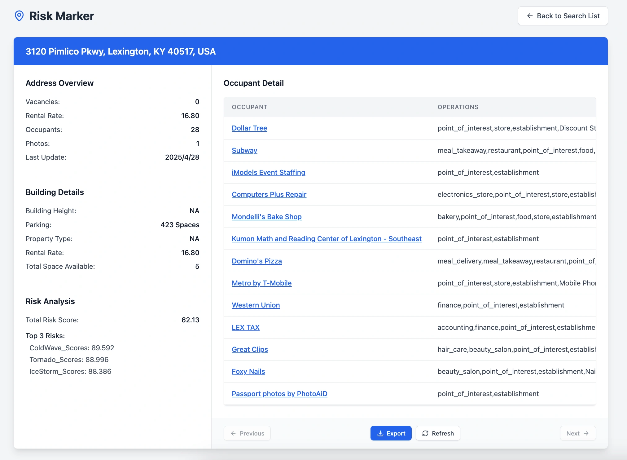Select the address title 3120 Pimlico Pkwy
The width and height of the screenshot is (627, 460).
click(121, 51)
